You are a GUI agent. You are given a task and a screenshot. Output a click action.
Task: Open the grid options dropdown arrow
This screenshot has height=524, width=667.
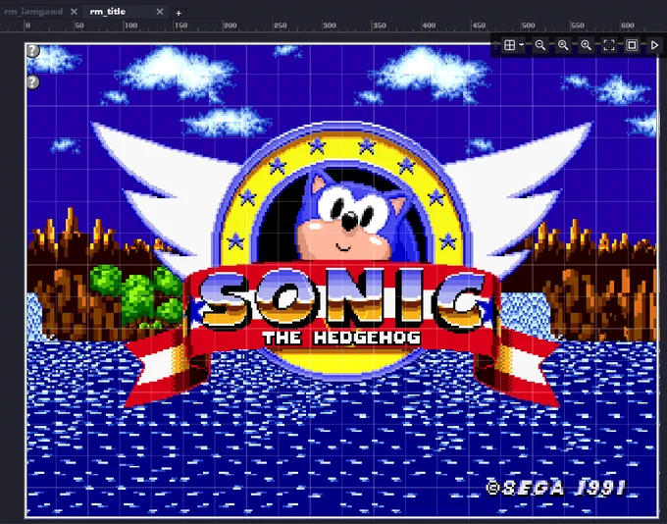[522, 45]
